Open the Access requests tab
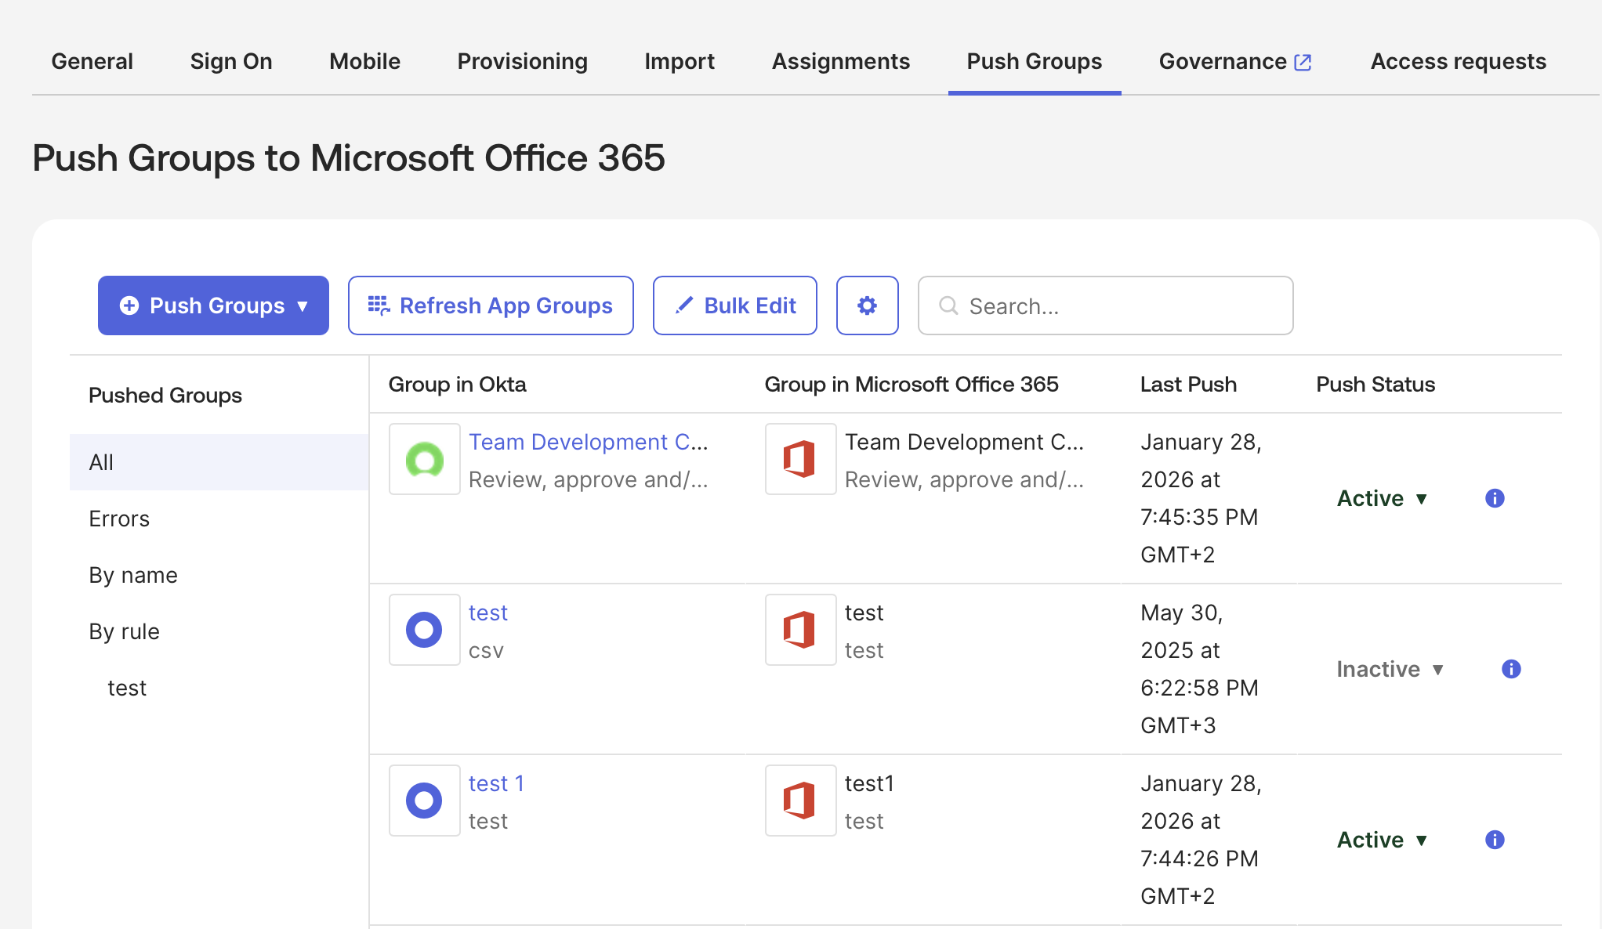1602x929 pixels. tap(1459, 61)
